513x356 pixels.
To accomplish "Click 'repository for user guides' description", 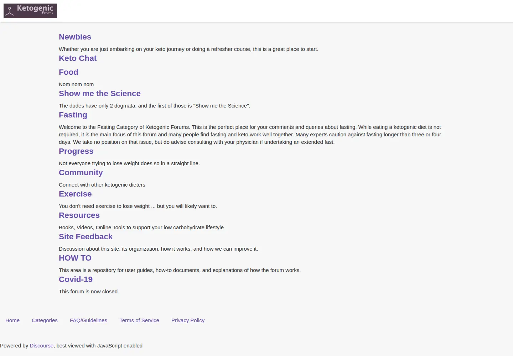I will [180, 270].
